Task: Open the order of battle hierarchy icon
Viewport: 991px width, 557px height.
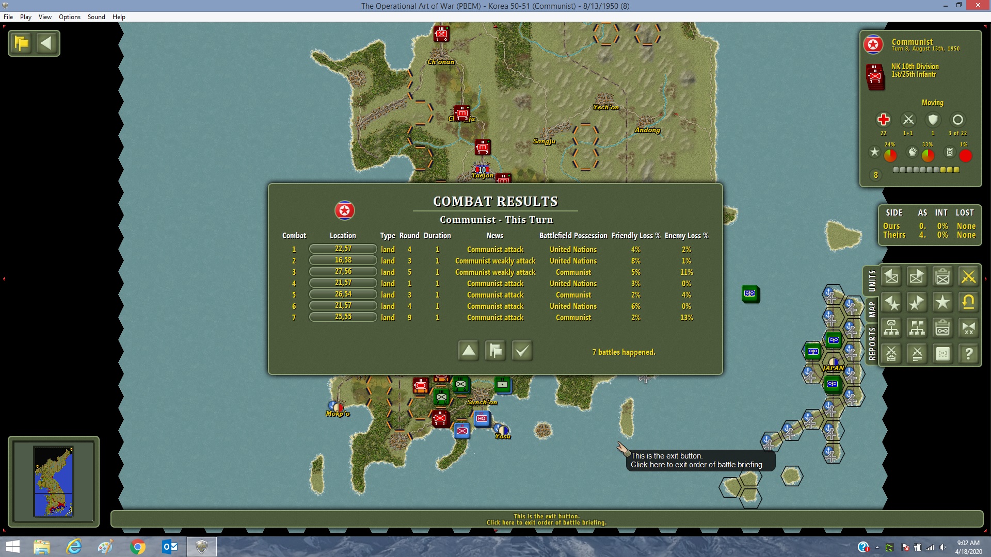Action: pos(891,328)
